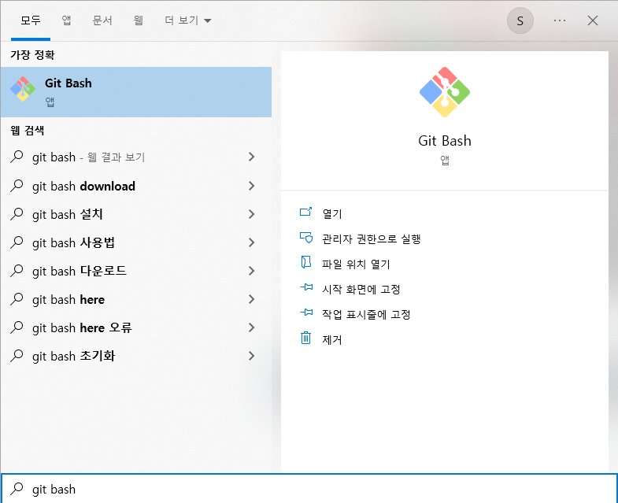Select 'git bash here' suggestion
Screen dimensions: 618x503
click(136, 299)
